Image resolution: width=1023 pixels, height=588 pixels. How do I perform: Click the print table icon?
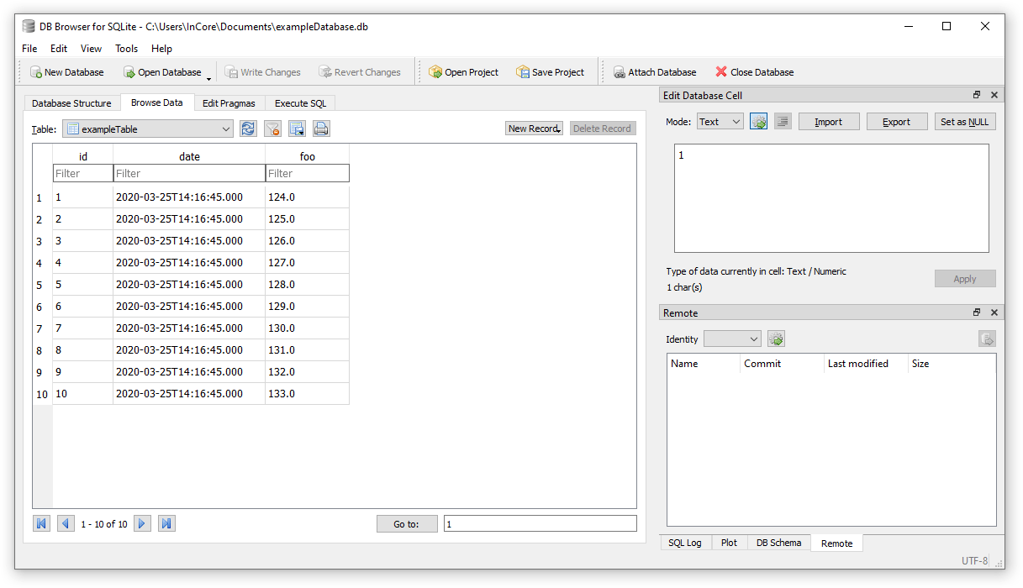click(321, 129)
